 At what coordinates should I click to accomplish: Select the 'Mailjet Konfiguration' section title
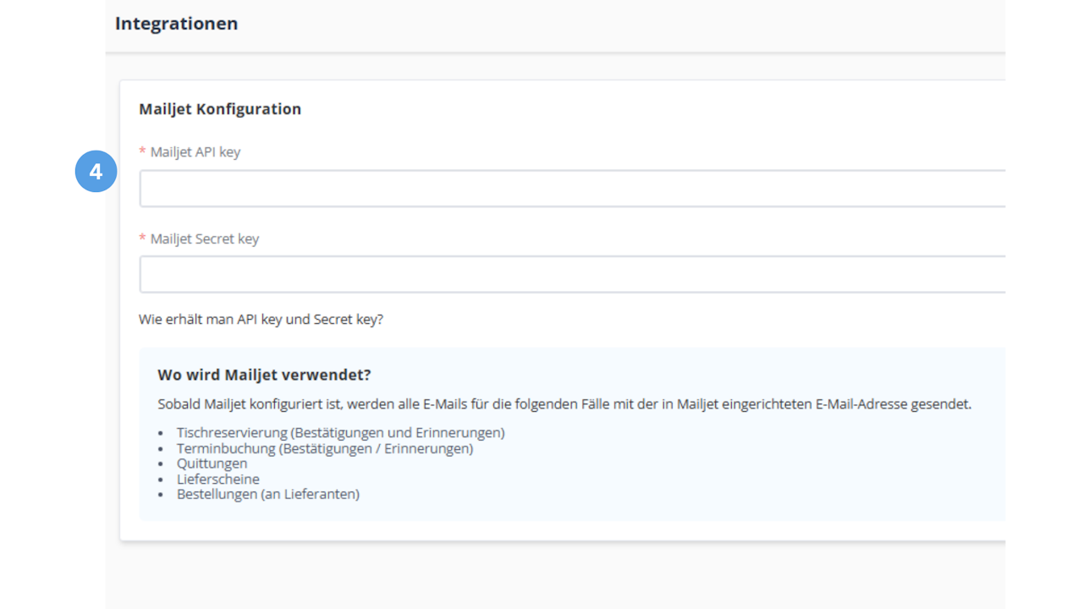[220, 109]
